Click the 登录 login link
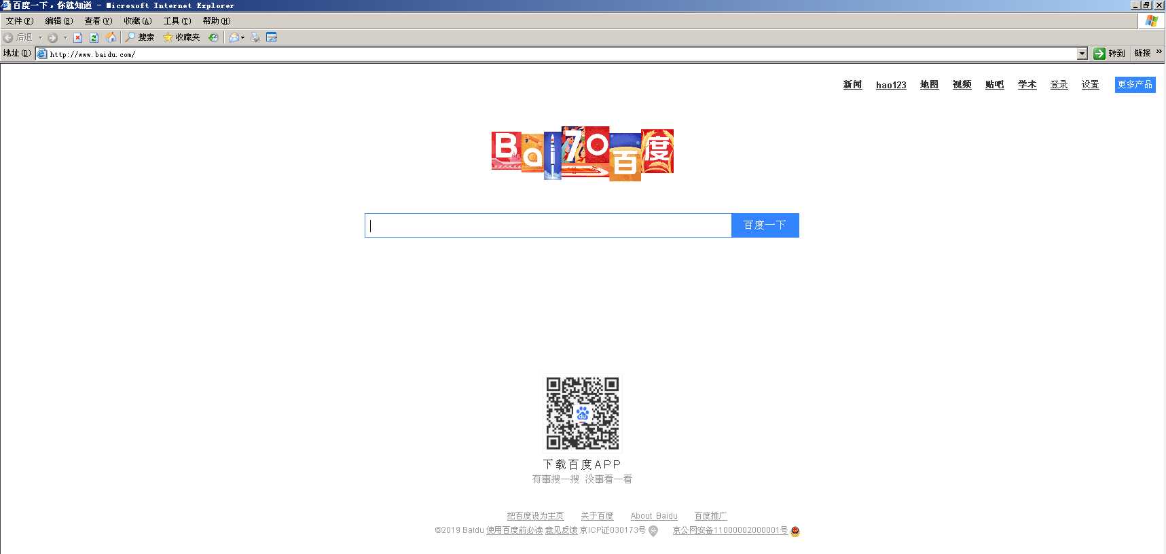Image resolution: width=1166 pixels, height=554 pixels. pos(1059,85)
